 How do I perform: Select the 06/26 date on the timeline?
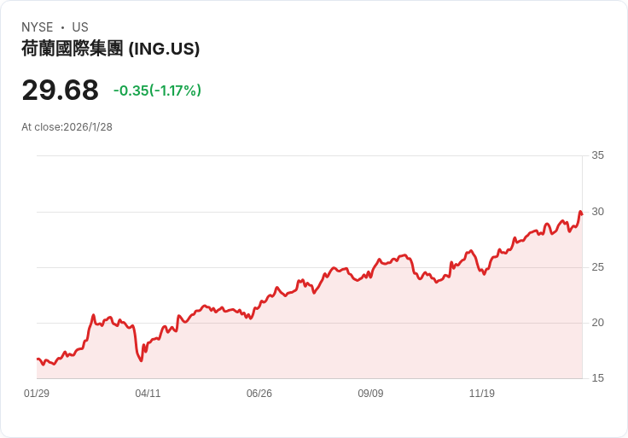pyautogui.click(x=259, y=394)
